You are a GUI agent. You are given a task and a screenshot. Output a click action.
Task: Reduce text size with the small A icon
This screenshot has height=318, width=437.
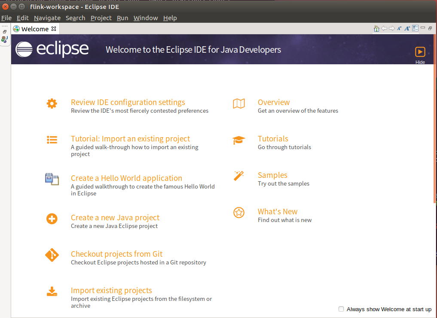[x=399, y=28]
